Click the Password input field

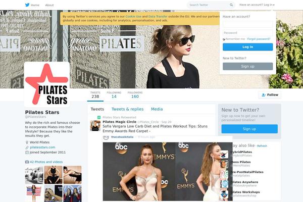tap(248, 33)
